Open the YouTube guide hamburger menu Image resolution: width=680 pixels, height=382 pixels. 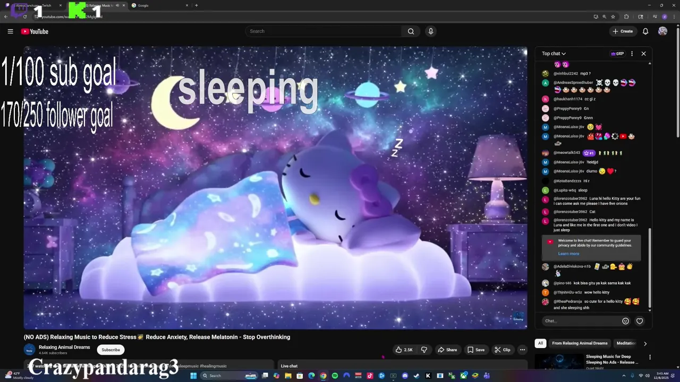(x=10, y=31)
